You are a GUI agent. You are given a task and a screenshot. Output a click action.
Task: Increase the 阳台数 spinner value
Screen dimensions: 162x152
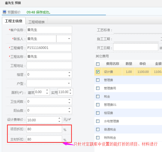[69, 109]
